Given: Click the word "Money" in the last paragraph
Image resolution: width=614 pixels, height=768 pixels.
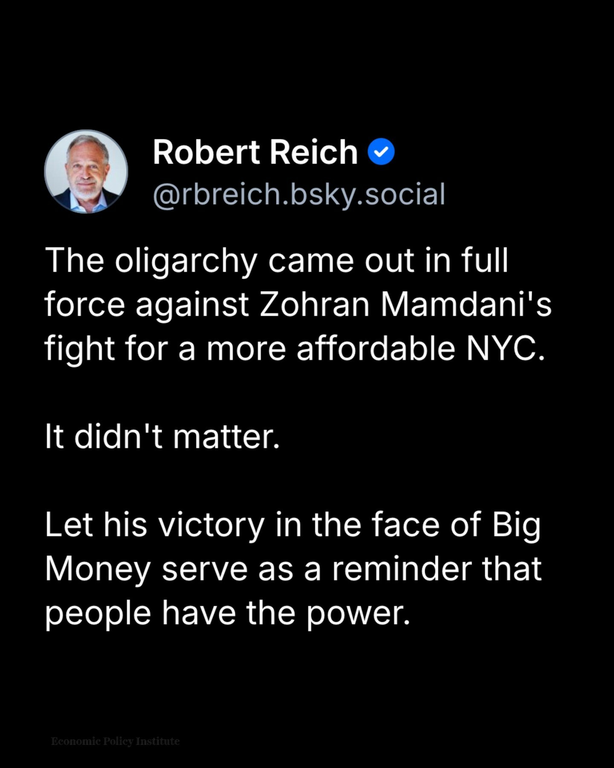Looking at the screenshot, I should (98, 570).
